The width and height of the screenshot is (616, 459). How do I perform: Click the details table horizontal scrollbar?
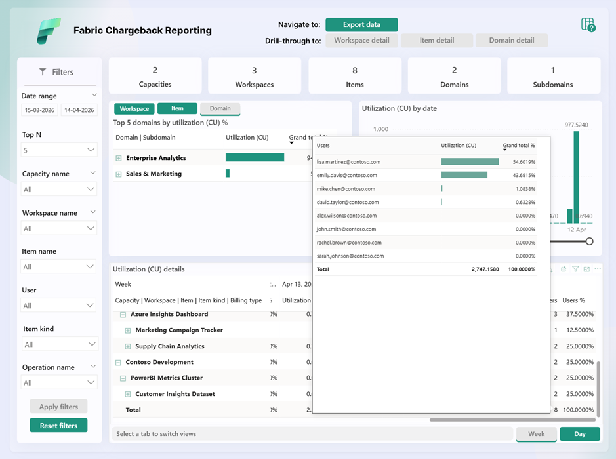[513, 420]
